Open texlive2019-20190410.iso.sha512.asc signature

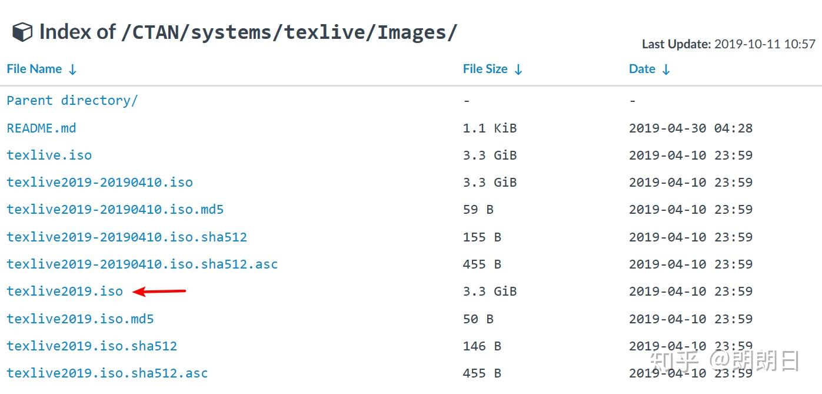(142, 264)
